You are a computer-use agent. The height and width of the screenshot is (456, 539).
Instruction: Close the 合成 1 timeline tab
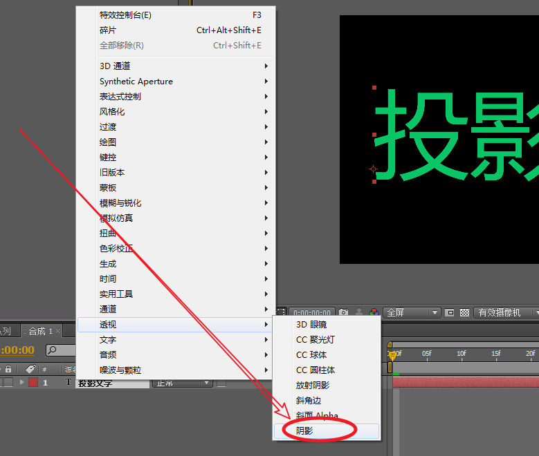pos(57,331)
